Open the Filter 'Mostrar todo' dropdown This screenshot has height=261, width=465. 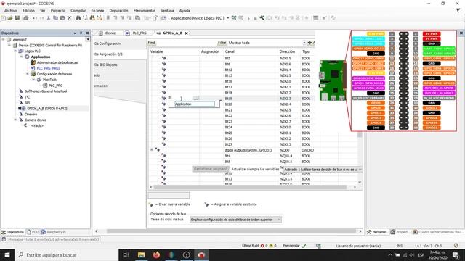click(x=304, y=43)
